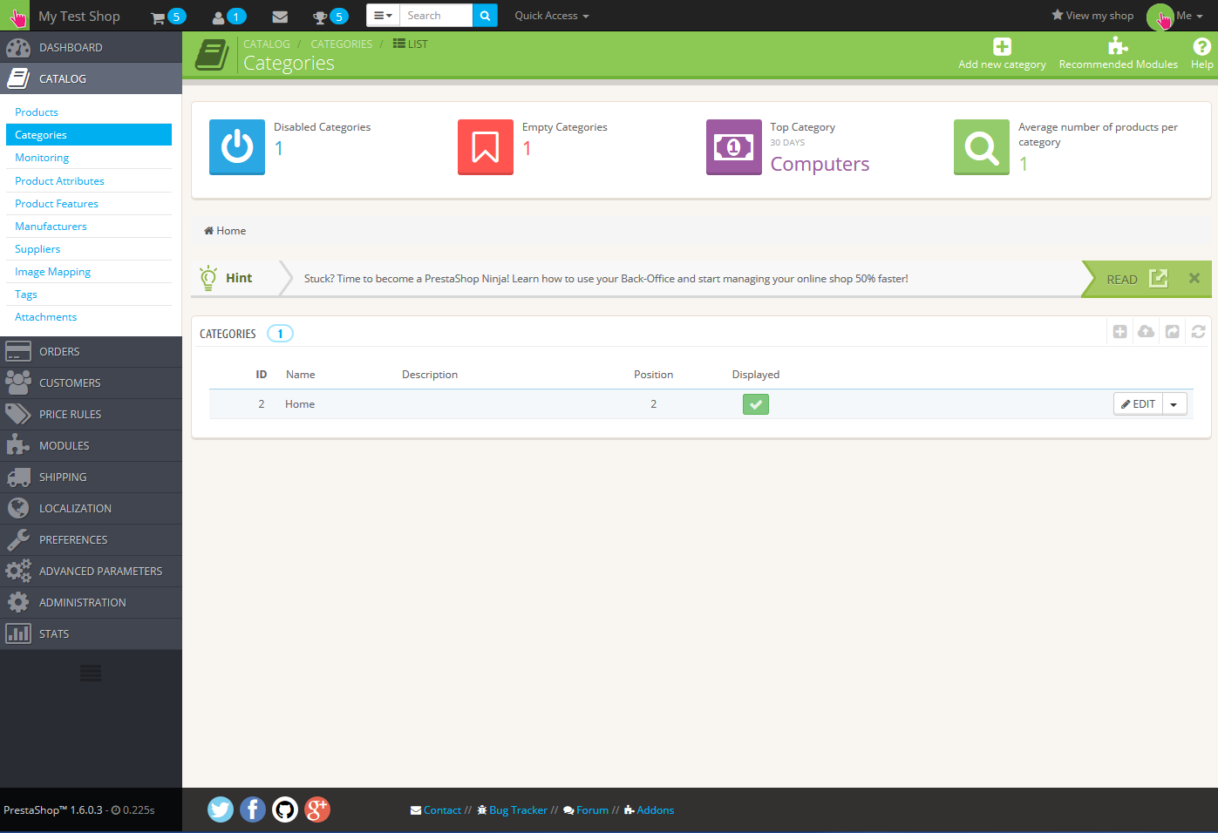Open the Twitter social icon in footer
Screen dimensions: 1218x833
point(221,809)
